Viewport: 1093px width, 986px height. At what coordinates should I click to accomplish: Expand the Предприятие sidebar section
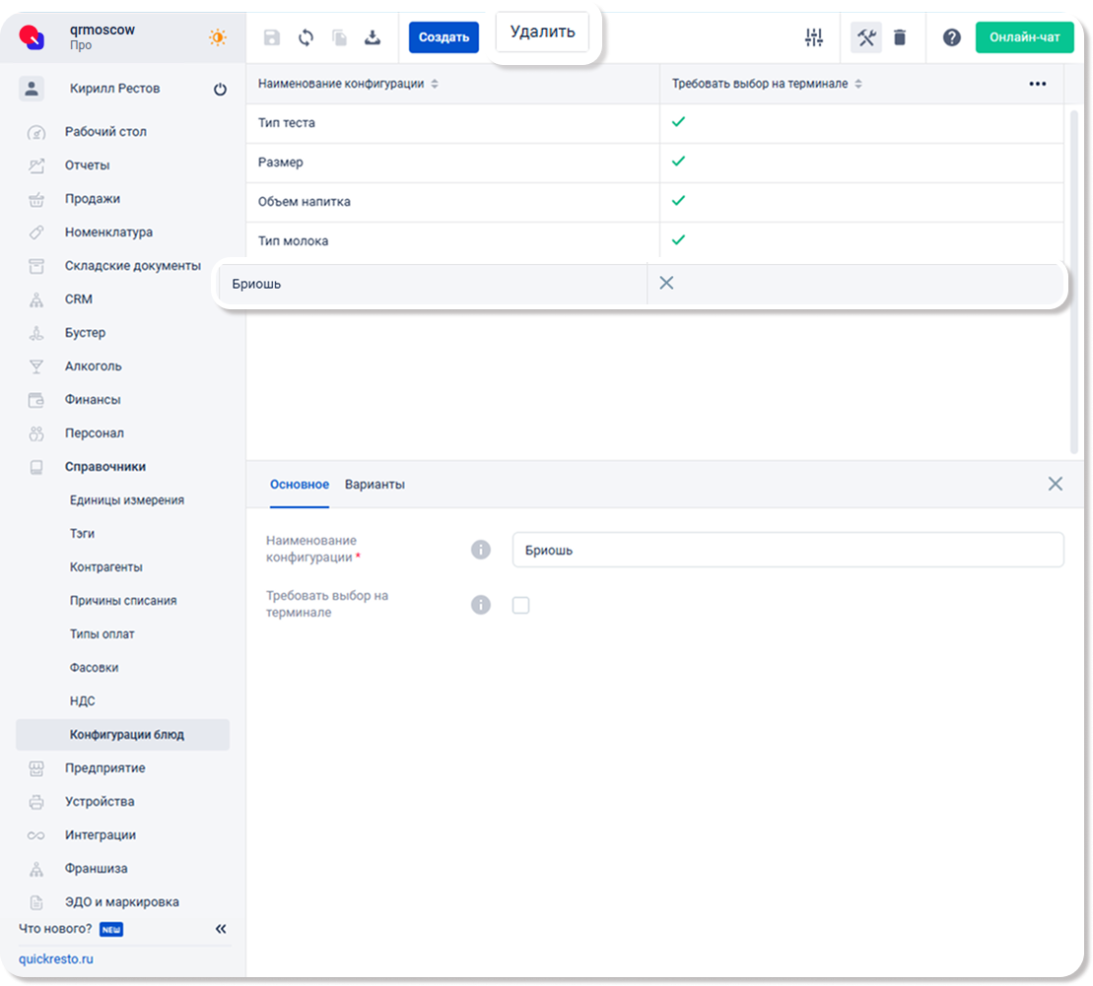(104, 768)
